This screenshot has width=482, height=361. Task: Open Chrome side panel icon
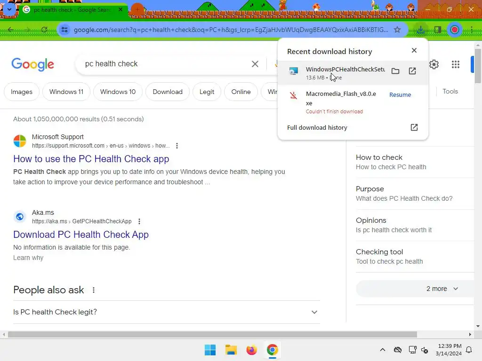[x=438, y=30]
